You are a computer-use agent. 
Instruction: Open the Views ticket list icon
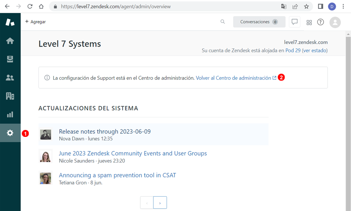tap(10, 59)
